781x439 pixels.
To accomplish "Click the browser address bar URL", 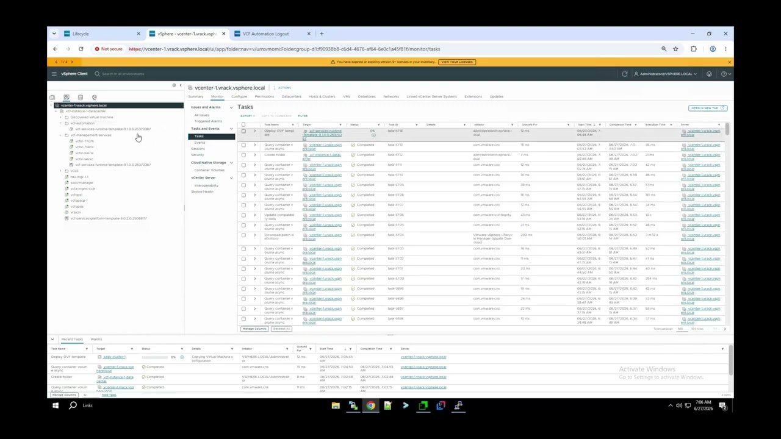I will pyautogui.click(x=284, y=49).
